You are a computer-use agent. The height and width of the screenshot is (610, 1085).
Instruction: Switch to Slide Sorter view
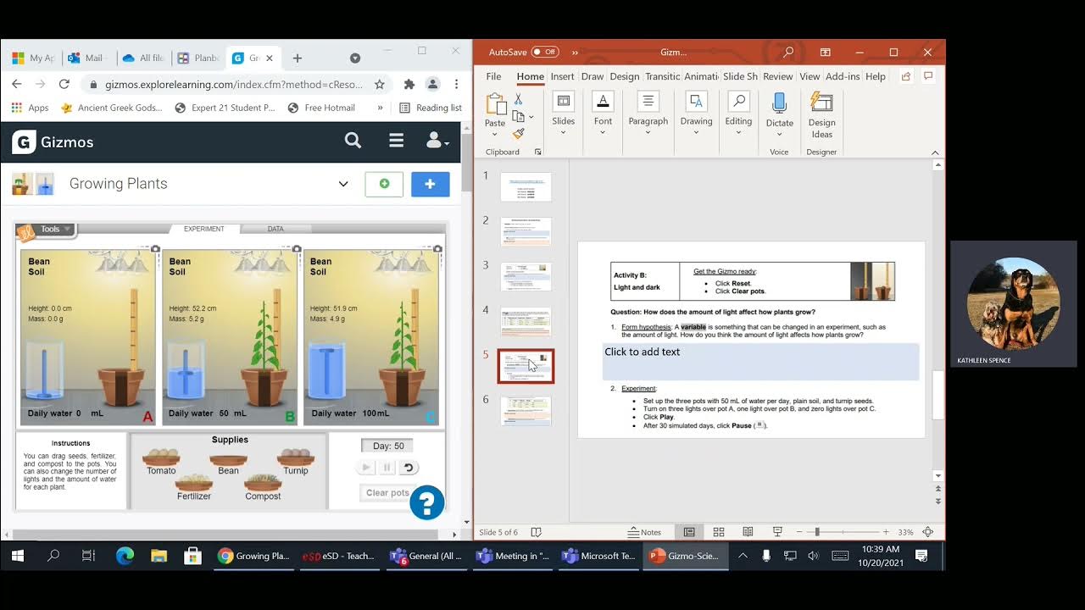click(719, 532)
